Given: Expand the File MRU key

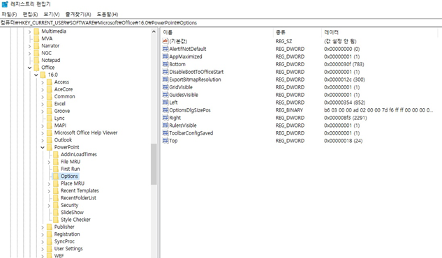Looking at the screenshot, I should point(49,162).
